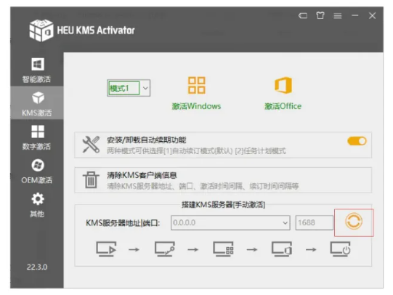The width and height of the screenshot is (393, 295).
Task: Click the tag icon in title bar
Action: coord(303,16)
